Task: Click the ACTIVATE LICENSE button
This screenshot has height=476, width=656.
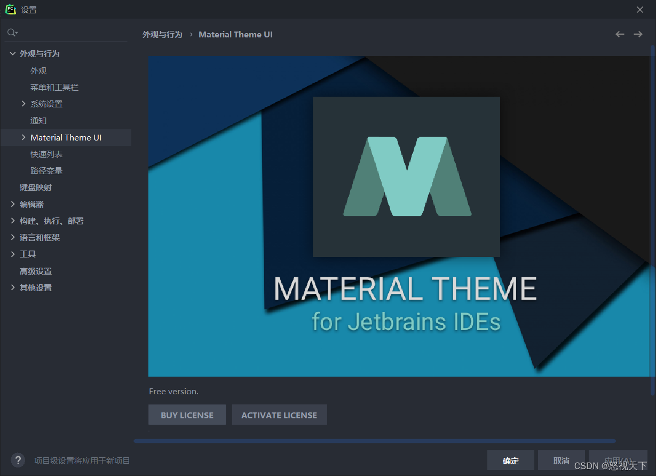Action: (x=279, y=415)
